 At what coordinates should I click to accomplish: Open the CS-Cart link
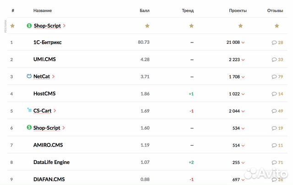(42, 111)
